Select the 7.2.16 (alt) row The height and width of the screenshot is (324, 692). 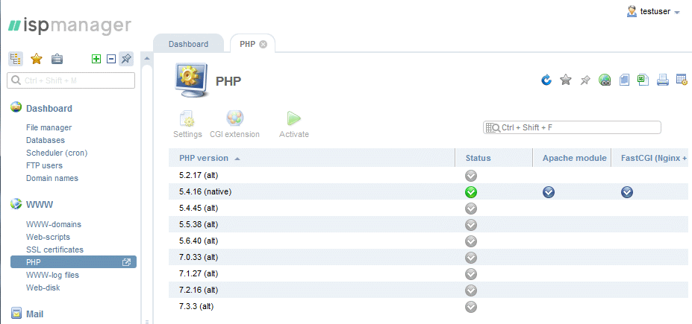pyautogui.click(x=428, y=290)
